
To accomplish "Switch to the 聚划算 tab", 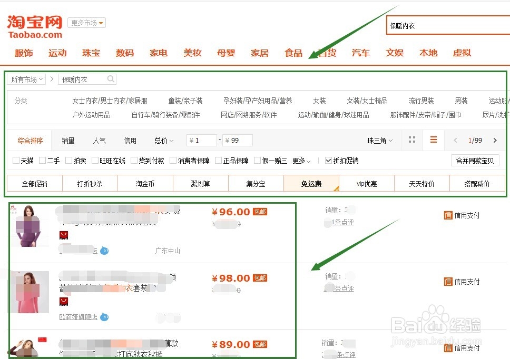I will pyautogui.click(x=200, y=183).
